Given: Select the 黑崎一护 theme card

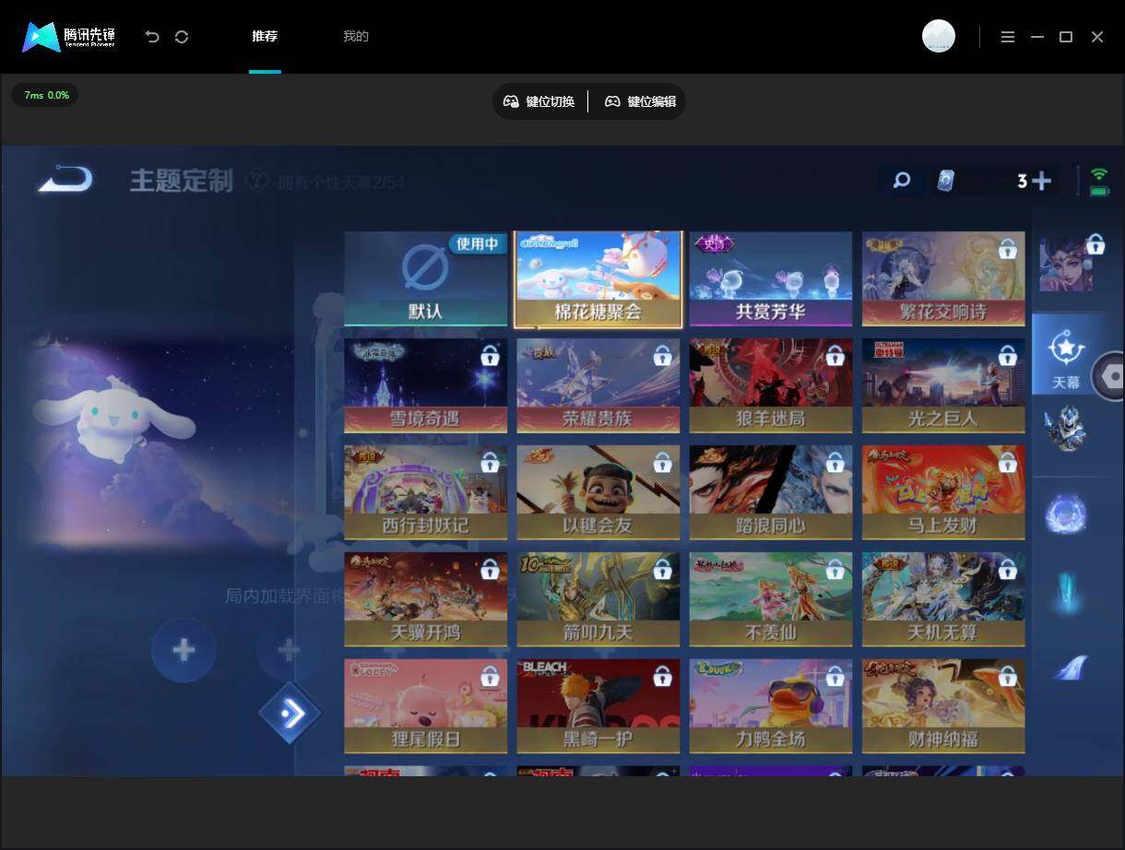Looking at the screenshot, I should click(x=598, y=706).
